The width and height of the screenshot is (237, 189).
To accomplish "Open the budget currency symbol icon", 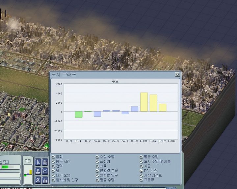I will tap(38, 180).
